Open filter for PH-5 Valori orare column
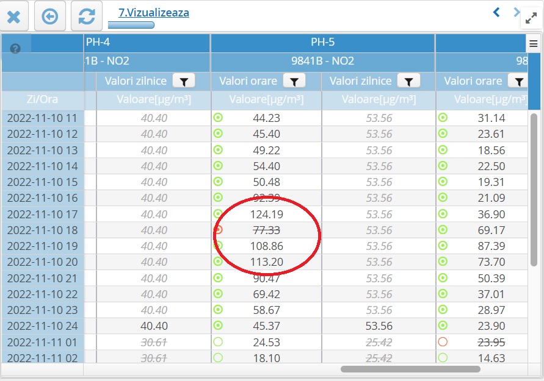This screenshot has height=381, width=544. (294, 81)
